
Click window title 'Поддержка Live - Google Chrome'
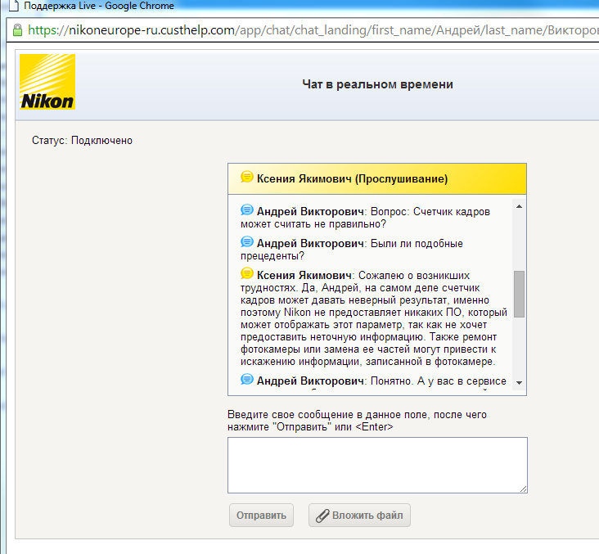click(x=99, y=6)
